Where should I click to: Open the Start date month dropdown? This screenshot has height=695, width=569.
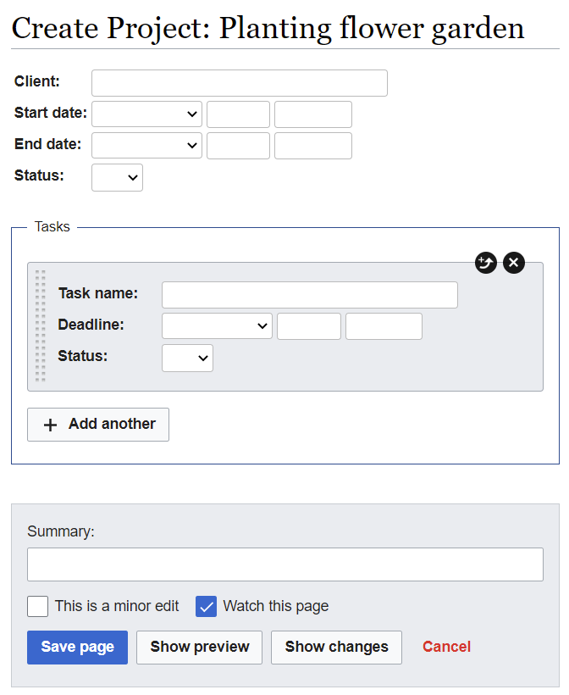coord(146,114)
